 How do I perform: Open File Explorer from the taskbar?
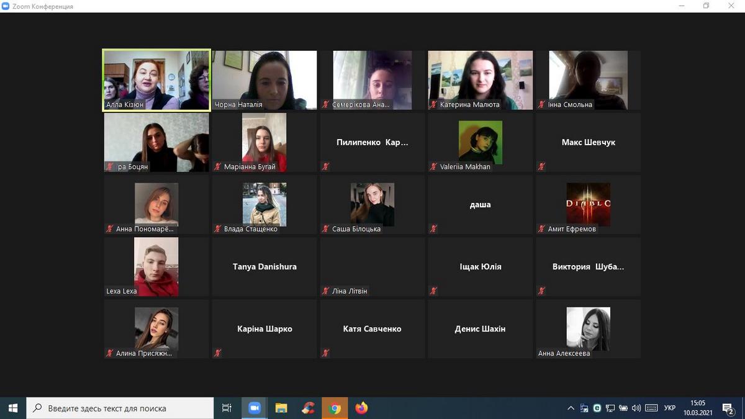coord(281,408)
